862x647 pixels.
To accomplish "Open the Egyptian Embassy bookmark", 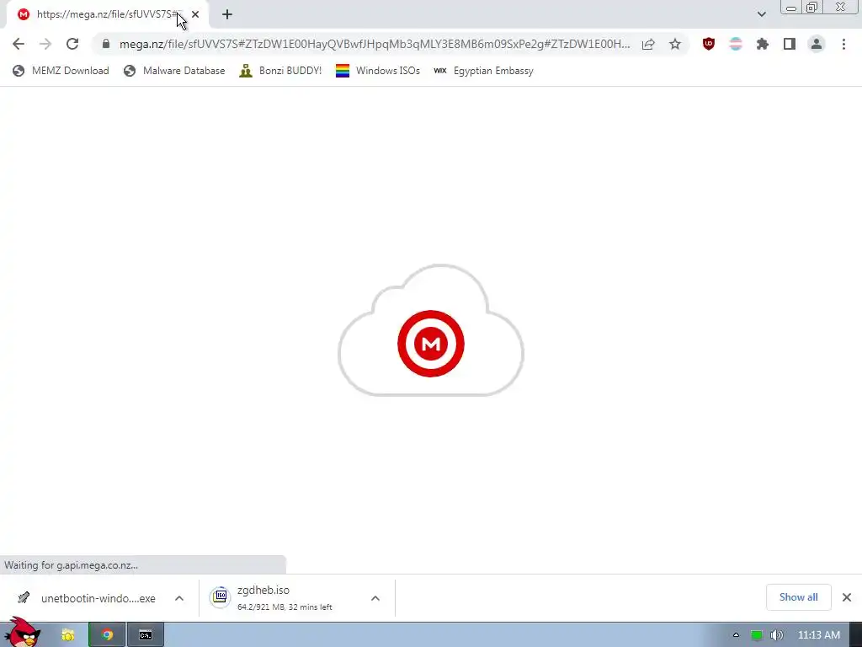I will coord(484,71).
